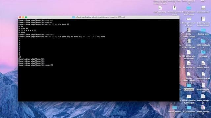Select the energy_plot.pdf file icon
211x118 pixels.
tap(203, 74)
